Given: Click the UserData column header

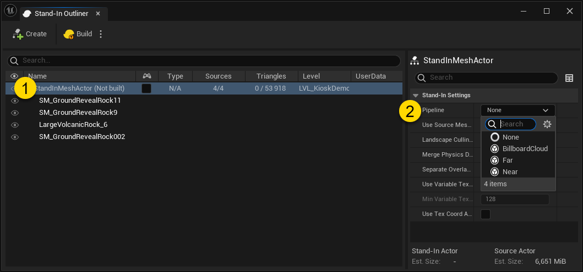Looking at the screenshot, I should [x=370, y=76].
